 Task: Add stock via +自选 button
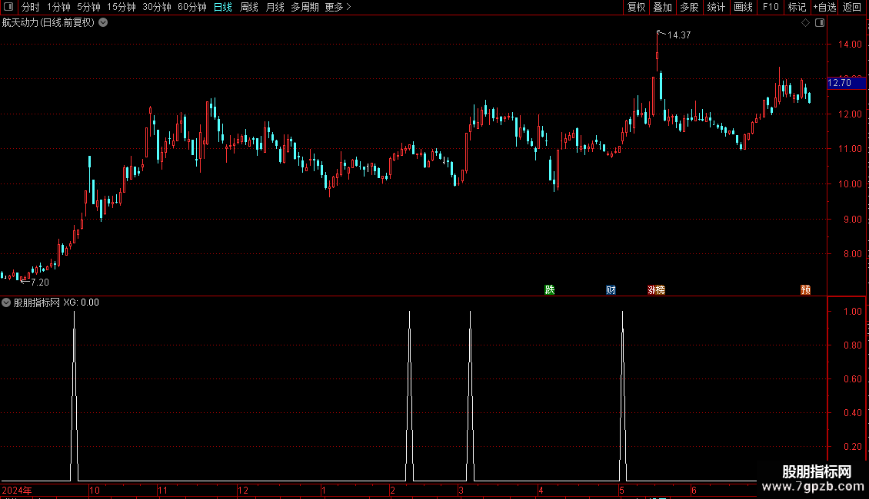tap(824, 7)
